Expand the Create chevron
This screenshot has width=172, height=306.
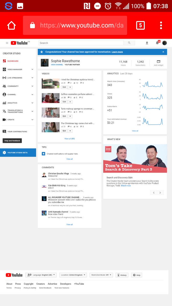[x=32, y=120]
